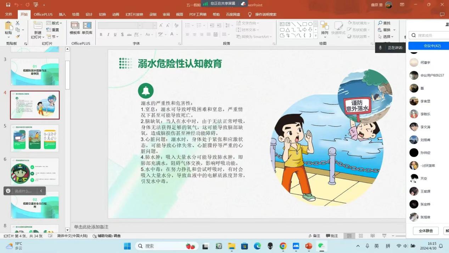Open the 文字方向 text direction dropdown
The width and height of the screenshot is (449, 253).
(x=248, y=23)
